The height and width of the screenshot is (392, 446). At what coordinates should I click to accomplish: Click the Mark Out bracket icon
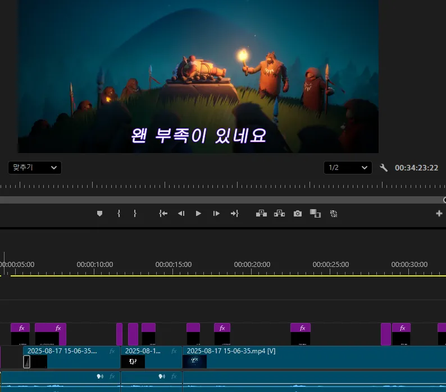pyautogui.click(x=135, y=214)
